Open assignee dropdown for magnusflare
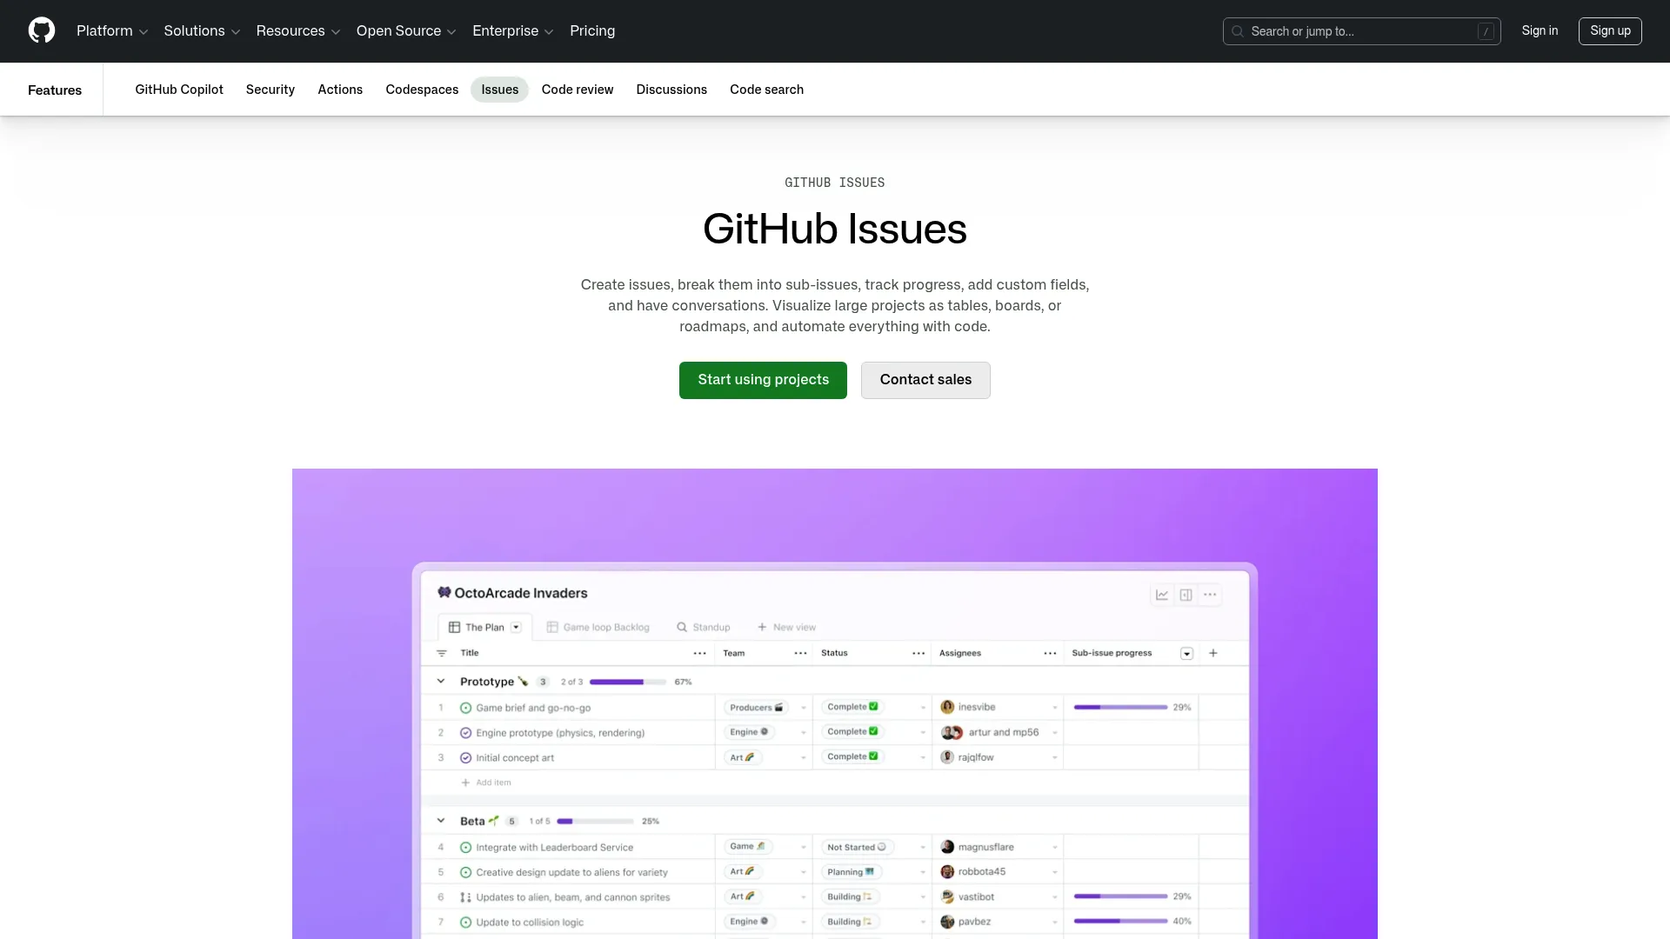 [x=1055, y=847]
